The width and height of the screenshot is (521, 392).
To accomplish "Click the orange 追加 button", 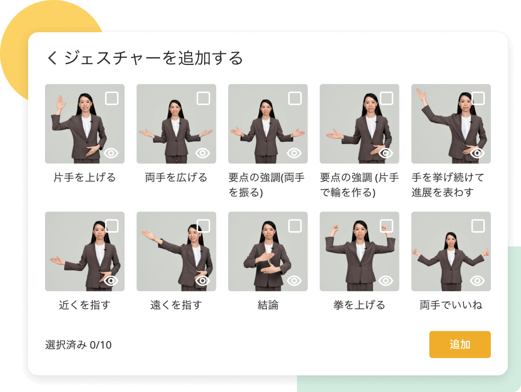I will (x=460, y=344).
